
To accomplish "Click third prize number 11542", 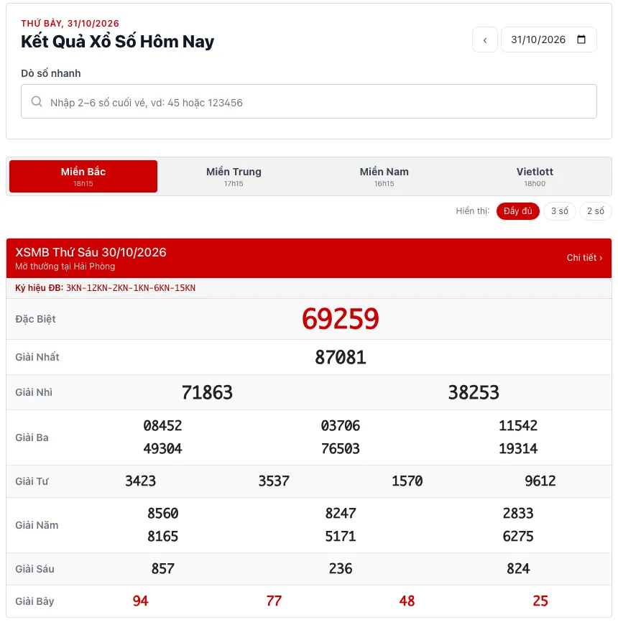I will (518, 426).
